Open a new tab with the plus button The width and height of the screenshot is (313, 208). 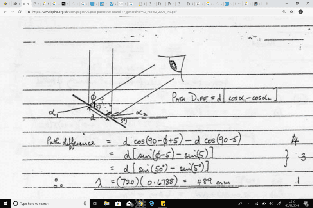pyautogui.click(x=267, y=4)
